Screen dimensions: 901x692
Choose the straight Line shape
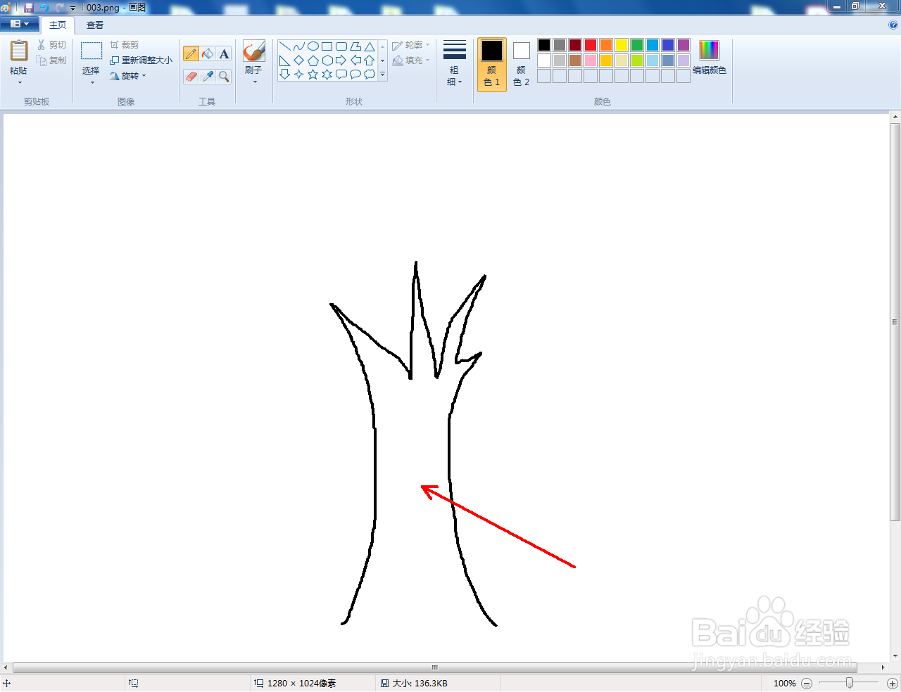click(x=285, y=46)
